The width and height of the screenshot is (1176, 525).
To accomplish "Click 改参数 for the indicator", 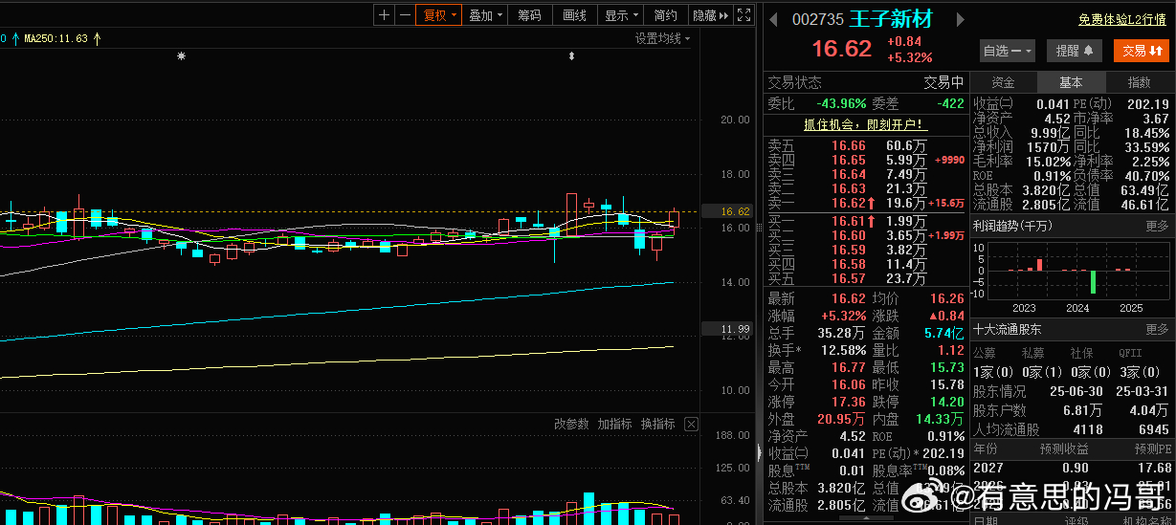I will [x=572, y=424].
